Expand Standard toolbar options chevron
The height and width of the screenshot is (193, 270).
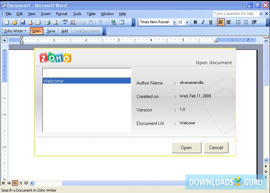[x=133, y=23]
